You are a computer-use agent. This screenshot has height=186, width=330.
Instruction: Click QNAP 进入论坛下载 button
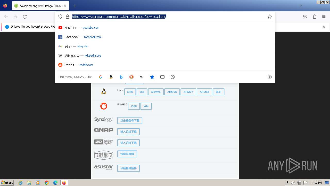pos(128,132)
